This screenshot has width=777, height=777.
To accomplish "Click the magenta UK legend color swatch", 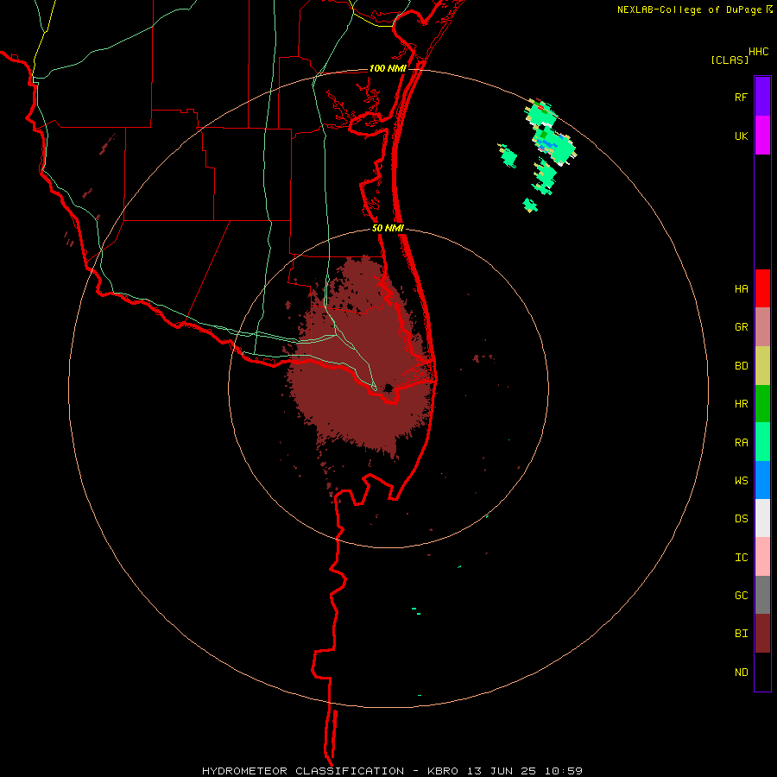I will pos(762,136).
